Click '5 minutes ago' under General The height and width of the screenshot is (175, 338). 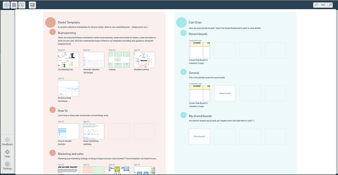click(195, 84)
